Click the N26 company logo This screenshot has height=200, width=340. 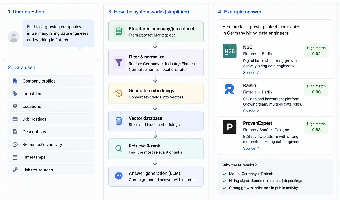pyautogui.click(x=229, y=51)
